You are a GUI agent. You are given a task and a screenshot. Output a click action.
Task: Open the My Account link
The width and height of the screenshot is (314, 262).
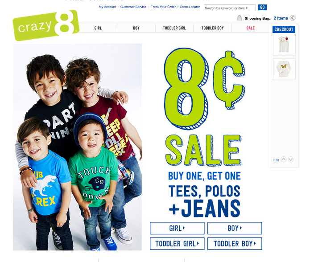(x=107, y=7)
